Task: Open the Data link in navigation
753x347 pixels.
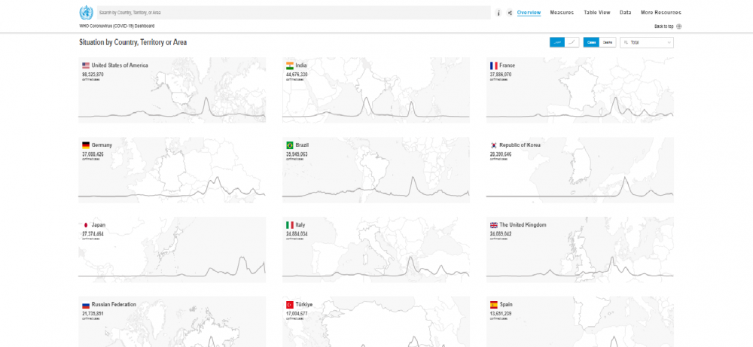Action: pyautogui.click(x=626, y=13)
